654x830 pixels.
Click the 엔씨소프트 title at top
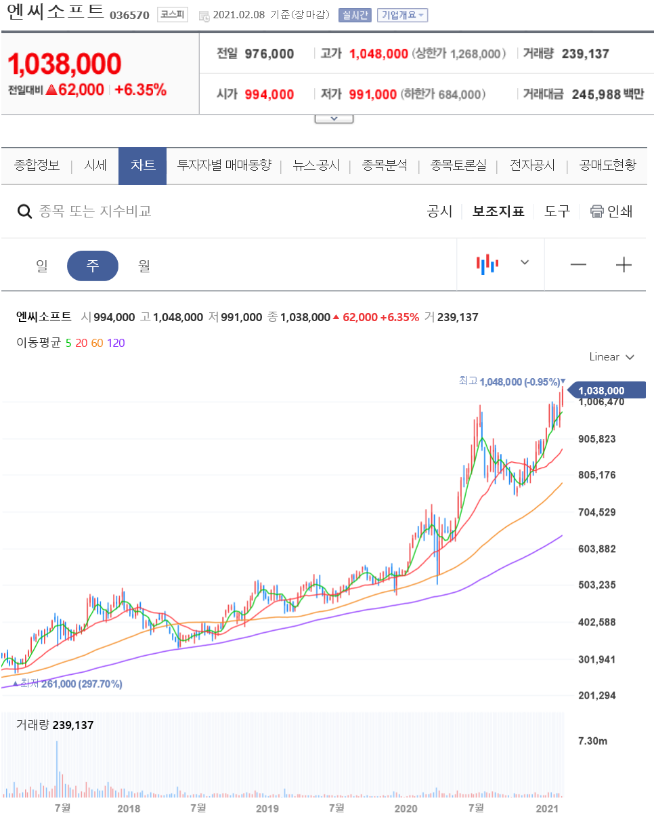pyautogui.click(x=56, y=12)
